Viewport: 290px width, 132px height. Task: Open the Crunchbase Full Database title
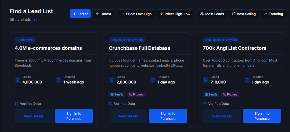(139, 48)
